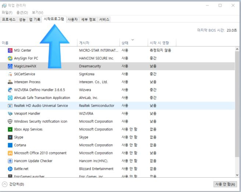Switch to the 서비스 tab
241x192 pixels.
[x=104, y=19]
